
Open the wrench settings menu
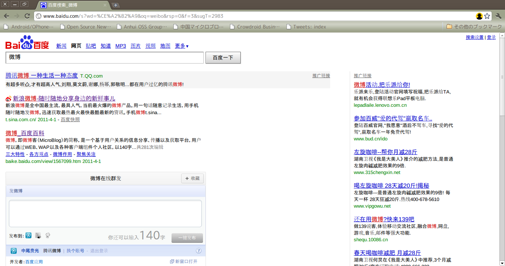[x=498, y=16]
